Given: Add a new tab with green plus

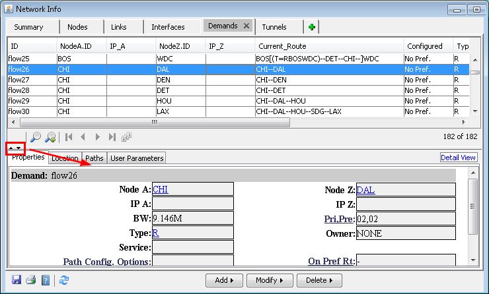Looking at the screenshot, I should [x=312, y=26].
